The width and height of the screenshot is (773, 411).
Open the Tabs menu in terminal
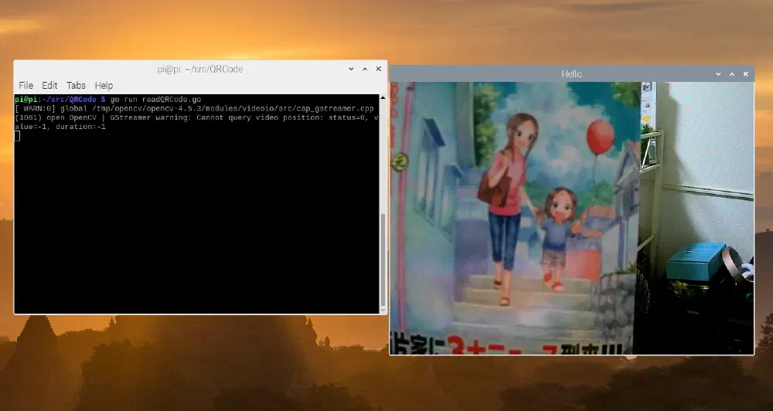pos(76,85)
